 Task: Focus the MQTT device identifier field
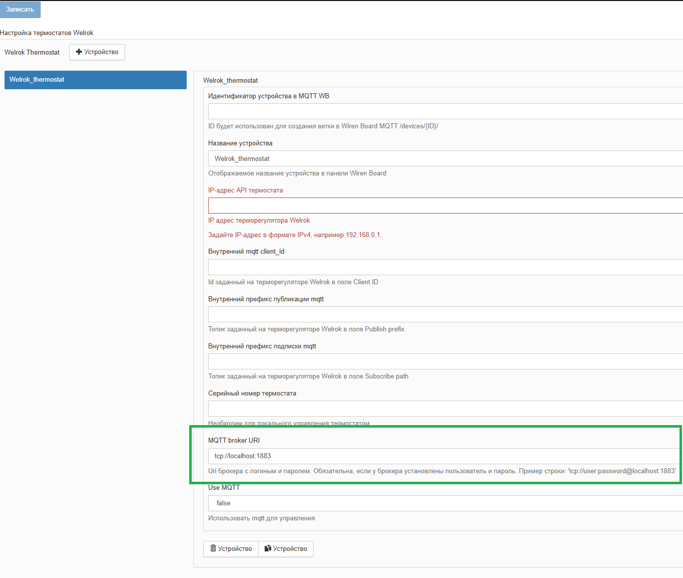coord(445,111)
